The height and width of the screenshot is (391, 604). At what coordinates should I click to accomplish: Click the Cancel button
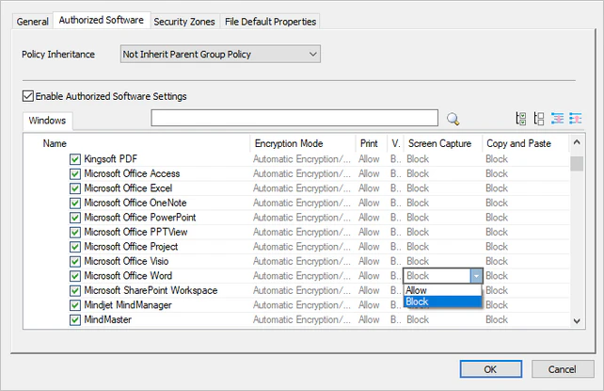(x=563, y=369)
